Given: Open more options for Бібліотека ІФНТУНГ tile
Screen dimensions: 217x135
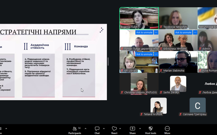Looking at the screenshot, I should pyautogui.click(x=195, y=32).
